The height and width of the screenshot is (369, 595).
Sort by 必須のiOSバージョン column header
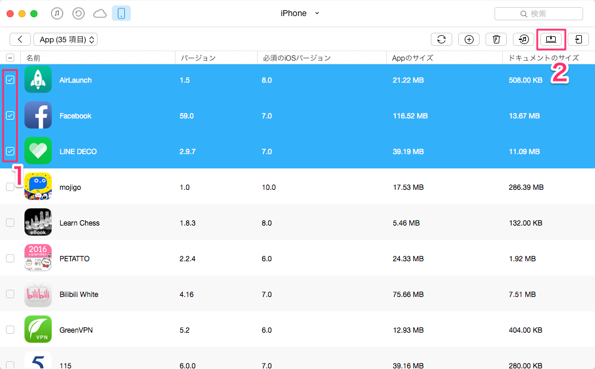coord(322,58)
